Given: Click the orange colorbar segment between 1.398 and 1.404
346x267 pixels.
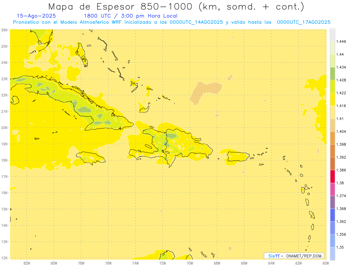Looking at the screenshot, I should pos(332,138).
